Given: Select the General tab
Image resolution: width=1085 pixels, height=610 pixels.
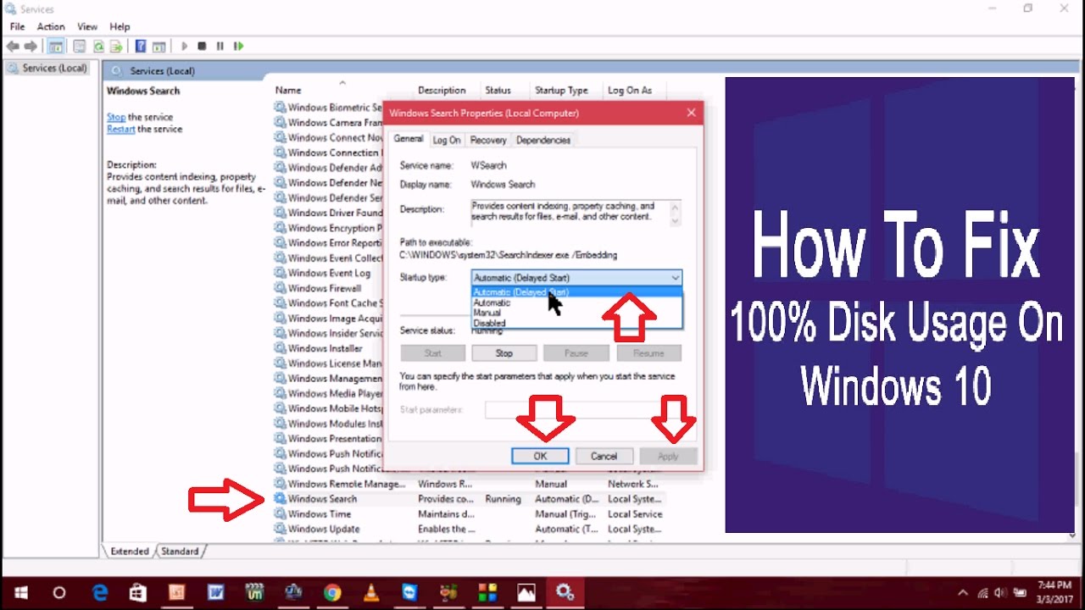Looking at the screenshot, I should coord(409,139).
